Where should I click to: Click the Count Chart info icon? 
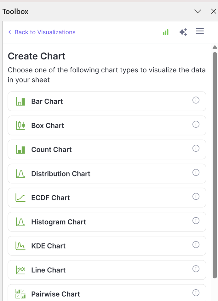coord(196,148)
